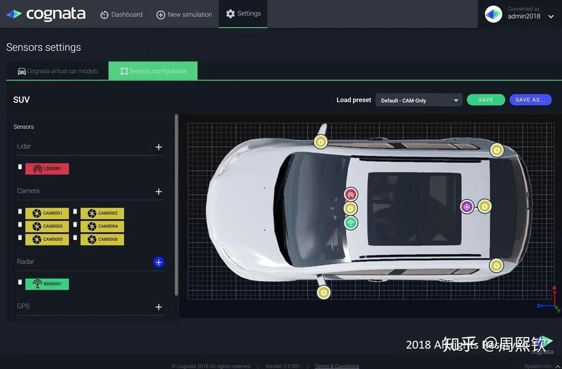Click the green SAVE button
This screenshot has width=562, height=369.
(486, 100)
